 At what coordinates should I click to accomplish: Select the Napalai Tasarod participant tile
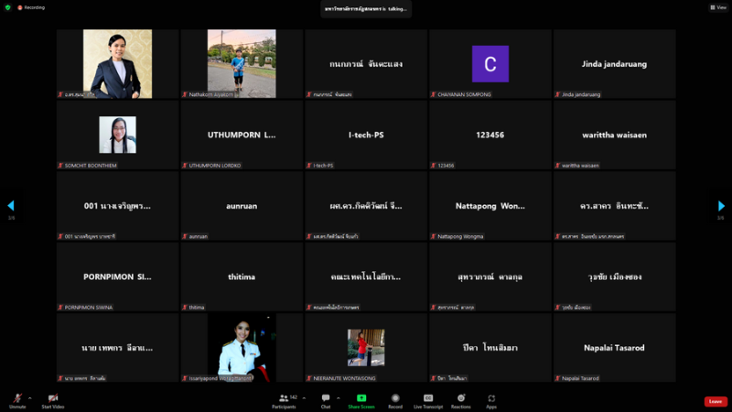point(614,348)
